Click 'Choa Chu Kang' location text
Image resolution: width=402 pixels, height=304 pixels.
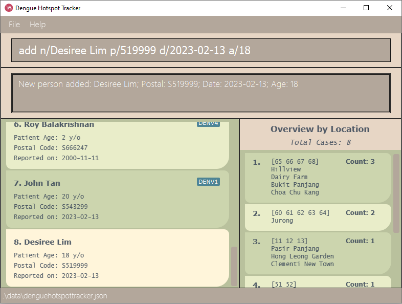pos(295,192)
